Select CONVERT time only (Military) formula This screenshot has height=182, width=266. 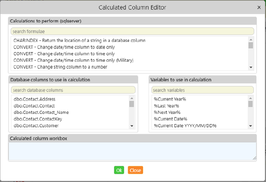pyautogui.click(x=74, y=60)
